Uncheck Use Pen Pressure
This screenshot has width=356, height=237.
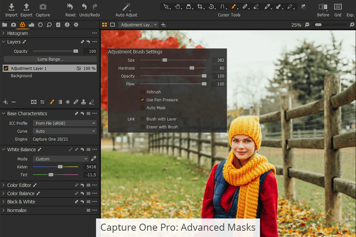pos(142,100)
